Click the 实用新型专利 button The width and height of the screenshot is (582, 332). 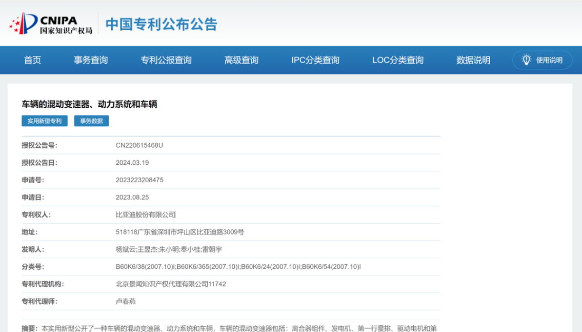tap(45, 121)
